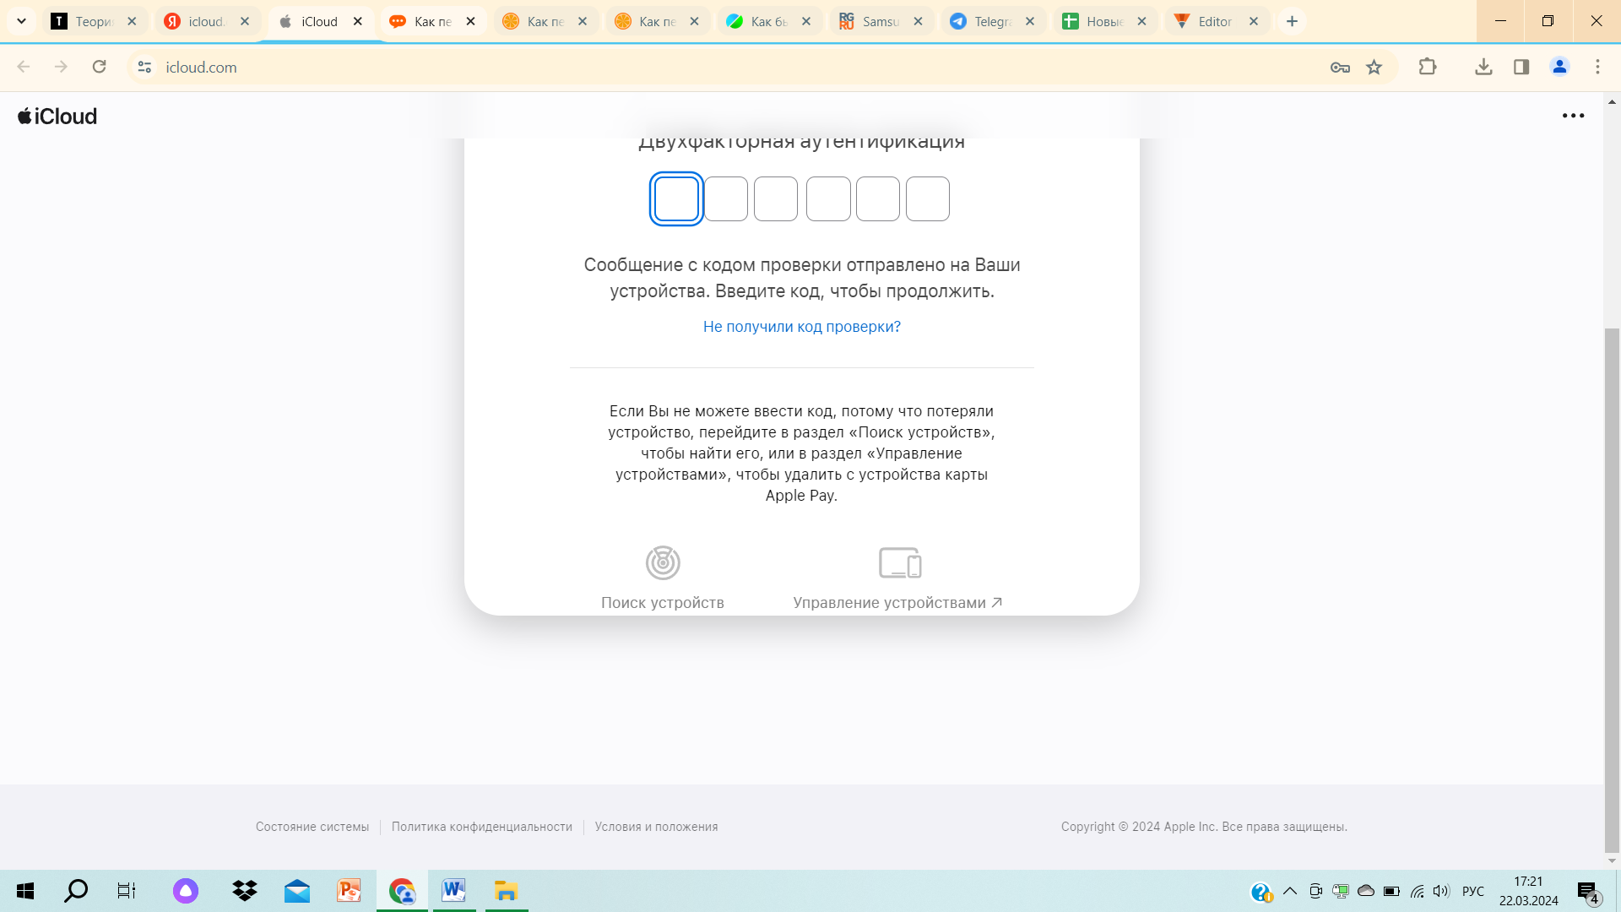The image size is (1621, 912).
Task: Click the page vertical scrollbar
Action: 1612,591
